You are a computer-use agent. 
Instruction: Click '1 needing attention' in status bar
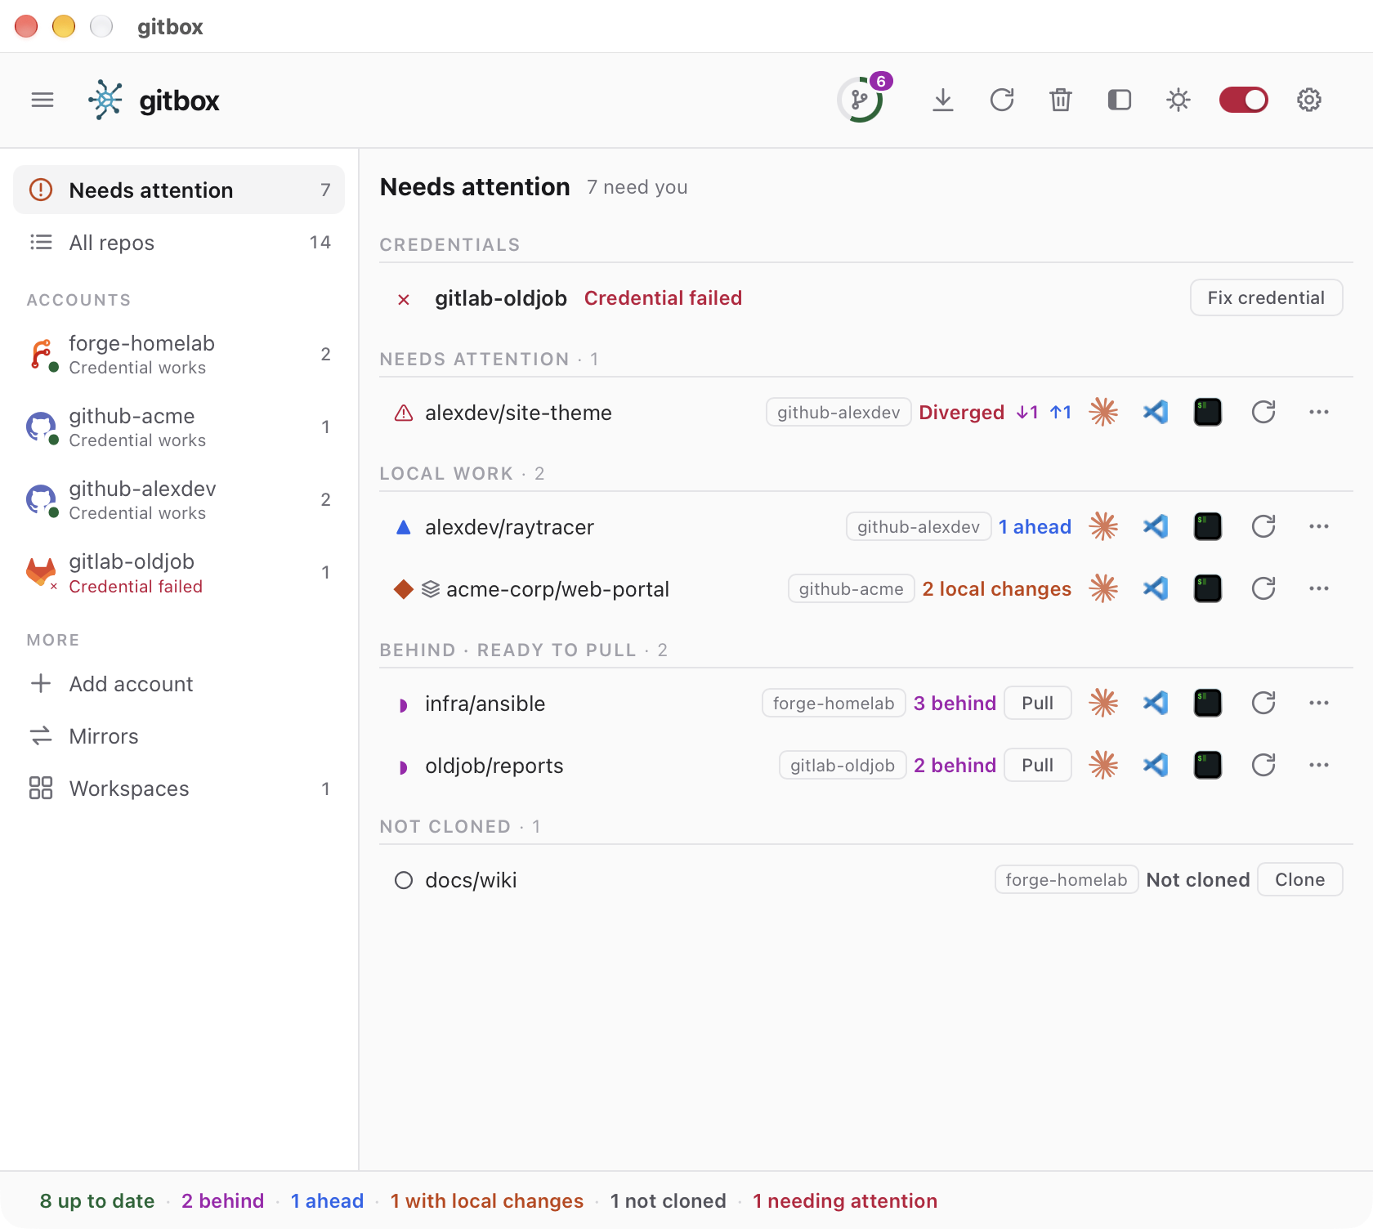845,1200
